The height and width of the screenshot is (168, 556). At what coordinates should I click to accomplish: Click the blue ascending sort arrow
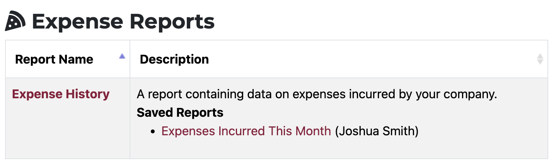pos(122,56)
